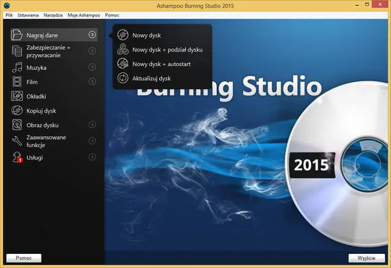Click the Kopiuj dysk disc icon
The width and height of the screenshot is (391, 268).
(17, 110)
